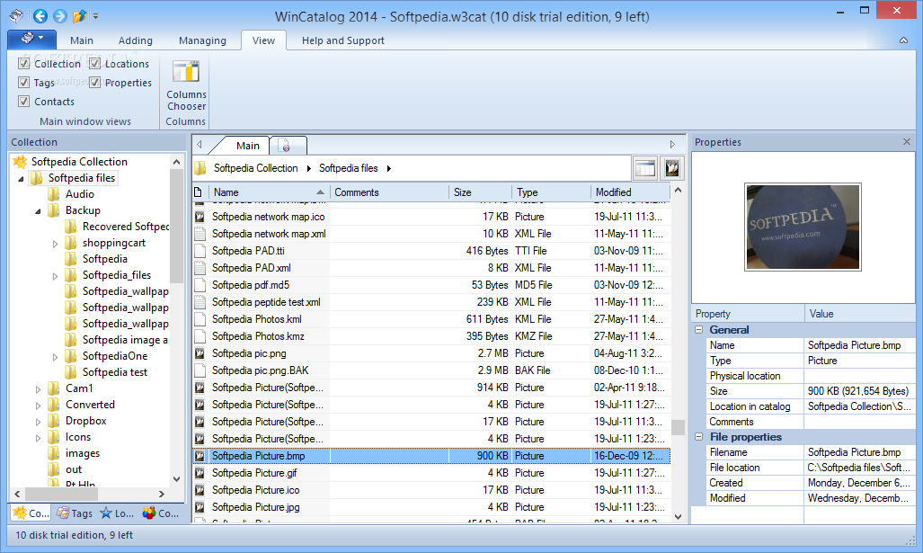Sort by the Modified column header
923x553 pixels.
[x=630, y=192]
